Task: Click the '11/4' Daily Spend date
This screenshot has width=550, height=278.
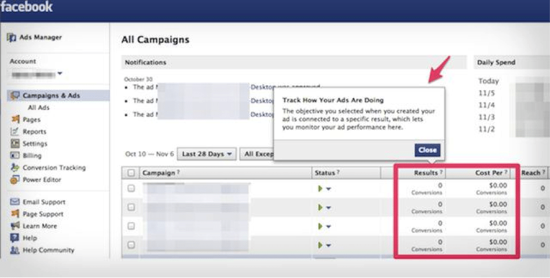Action: 486,105
